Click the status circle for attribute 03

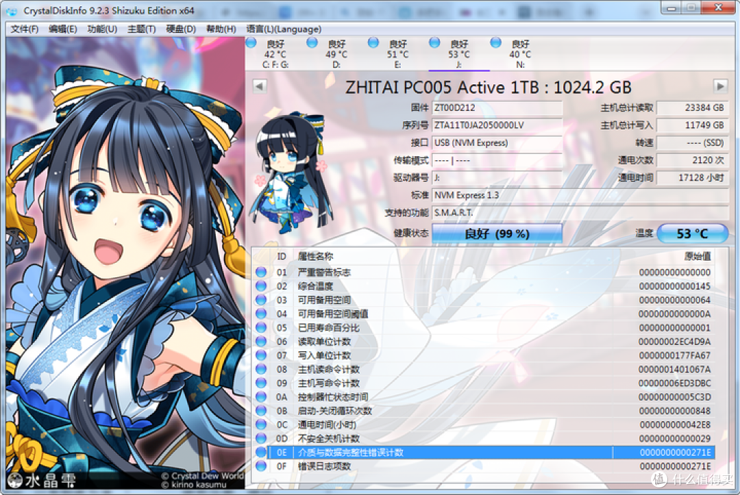point(261,300)
